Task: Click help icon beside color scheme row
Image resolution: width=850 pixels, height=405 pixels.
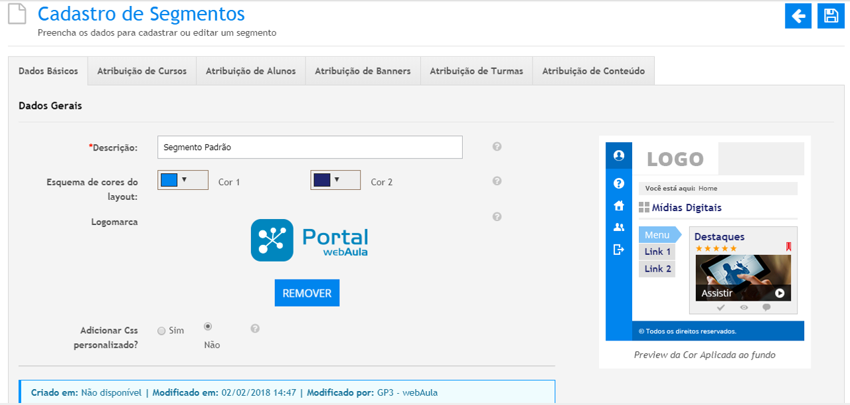Action: [497, 181]
